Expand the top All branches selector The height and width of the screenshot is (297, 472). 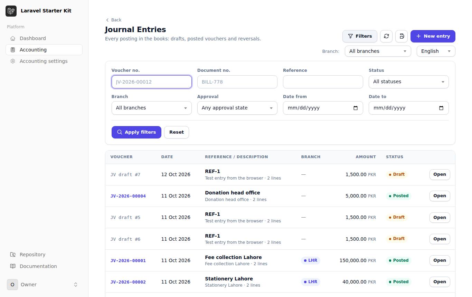point(378,51)
